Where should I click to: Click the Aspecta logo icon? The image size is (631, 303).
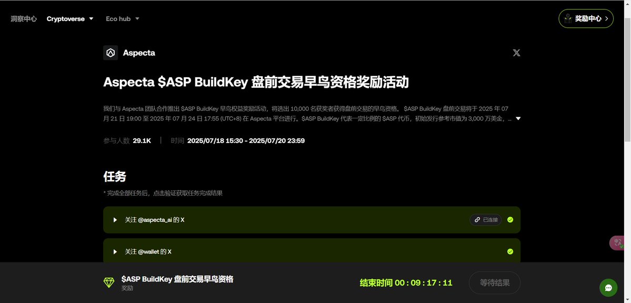[111, 53]
